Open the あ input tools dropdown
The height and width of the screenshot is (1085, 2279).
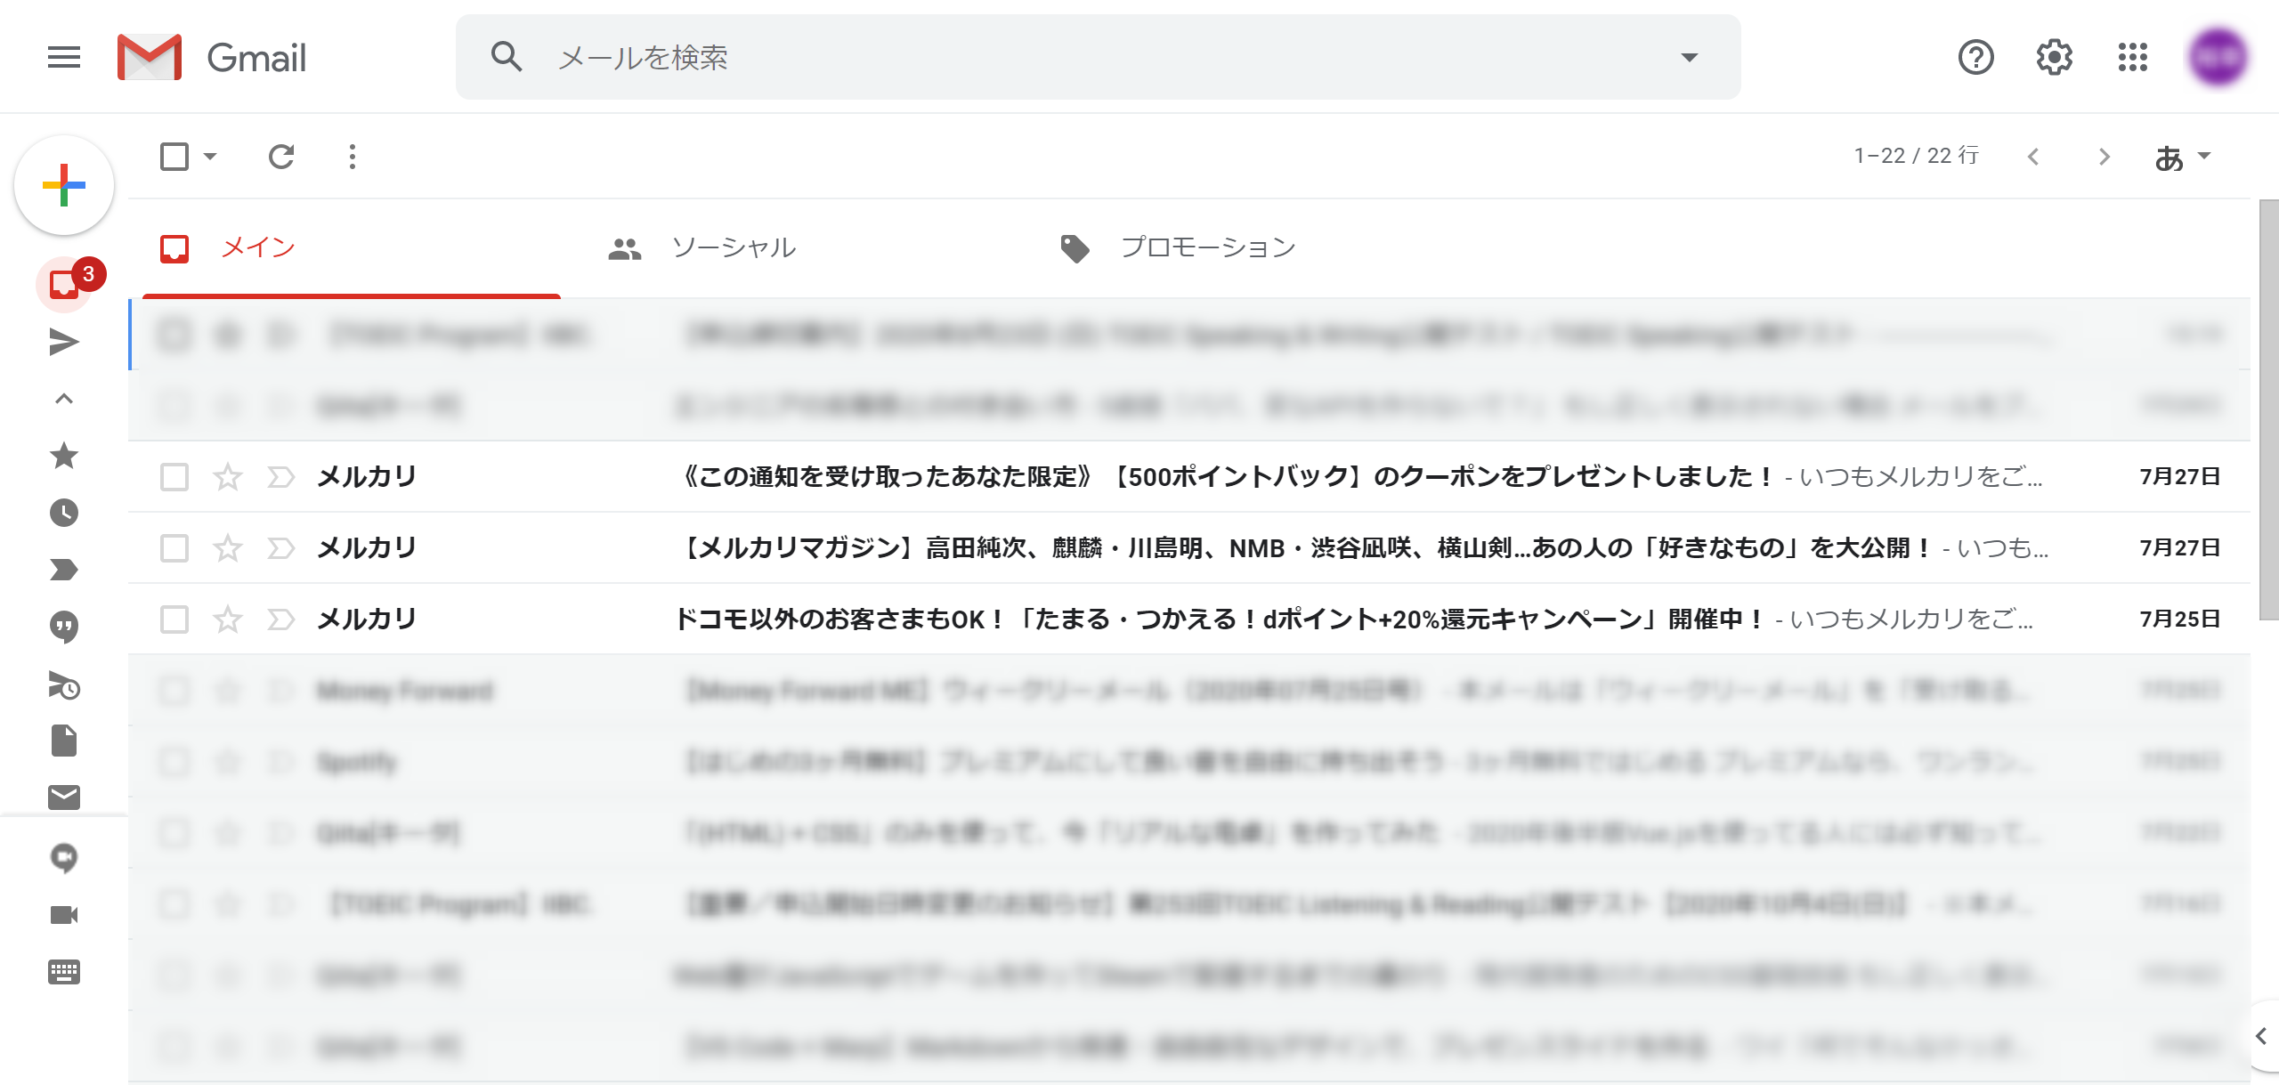(x=2182, y=157)
